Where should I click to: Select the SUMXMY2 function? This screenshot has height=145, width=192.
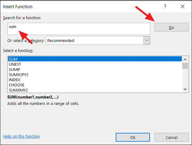[95, 90]
